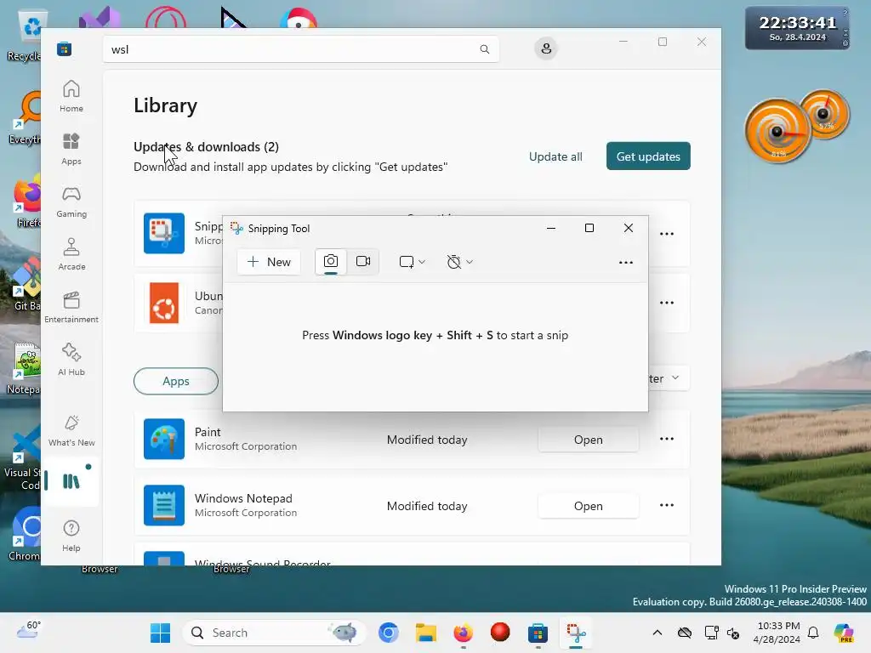Click the Paint app icon in Library
Image resolution: width=871 pixels, height=653 pixels.
[x=164, y=440]
